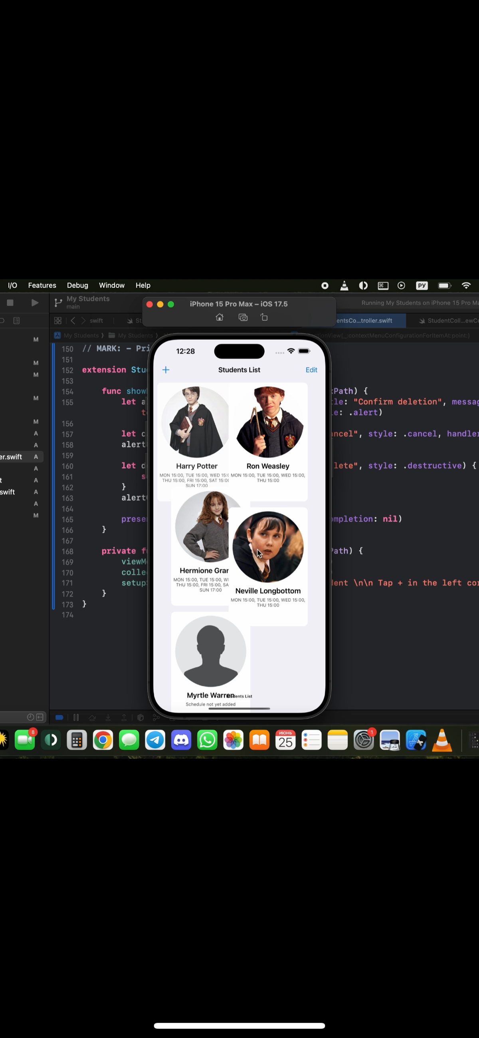The height and width of the screenshot is (1038, 479).
Task: Open VLC from the Dock
Action: [442, 740]
